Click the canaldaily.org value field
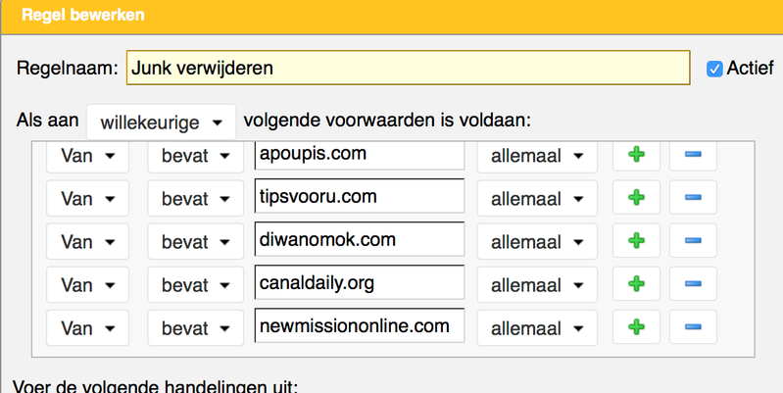Image resolution: width=783 pixels, height=393 pixels. click(358, 284)
